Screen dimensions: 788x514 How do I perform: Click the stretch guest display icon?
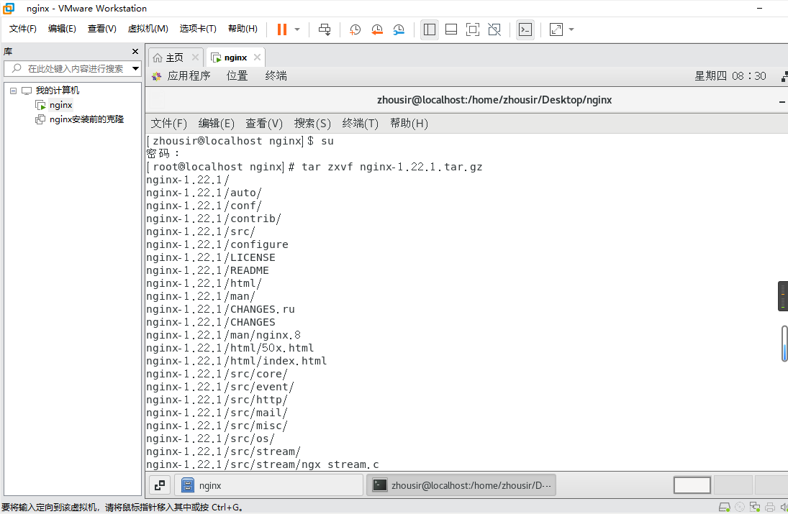pos(556,29)
